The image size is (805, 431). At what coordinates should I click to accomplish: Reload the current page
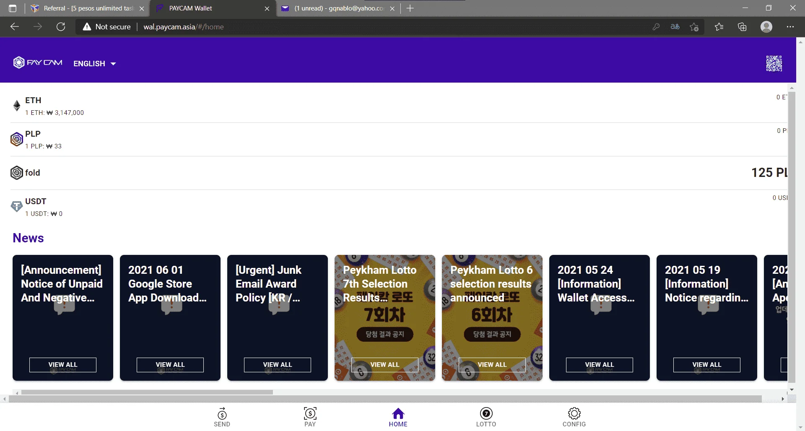coord(61,27)
